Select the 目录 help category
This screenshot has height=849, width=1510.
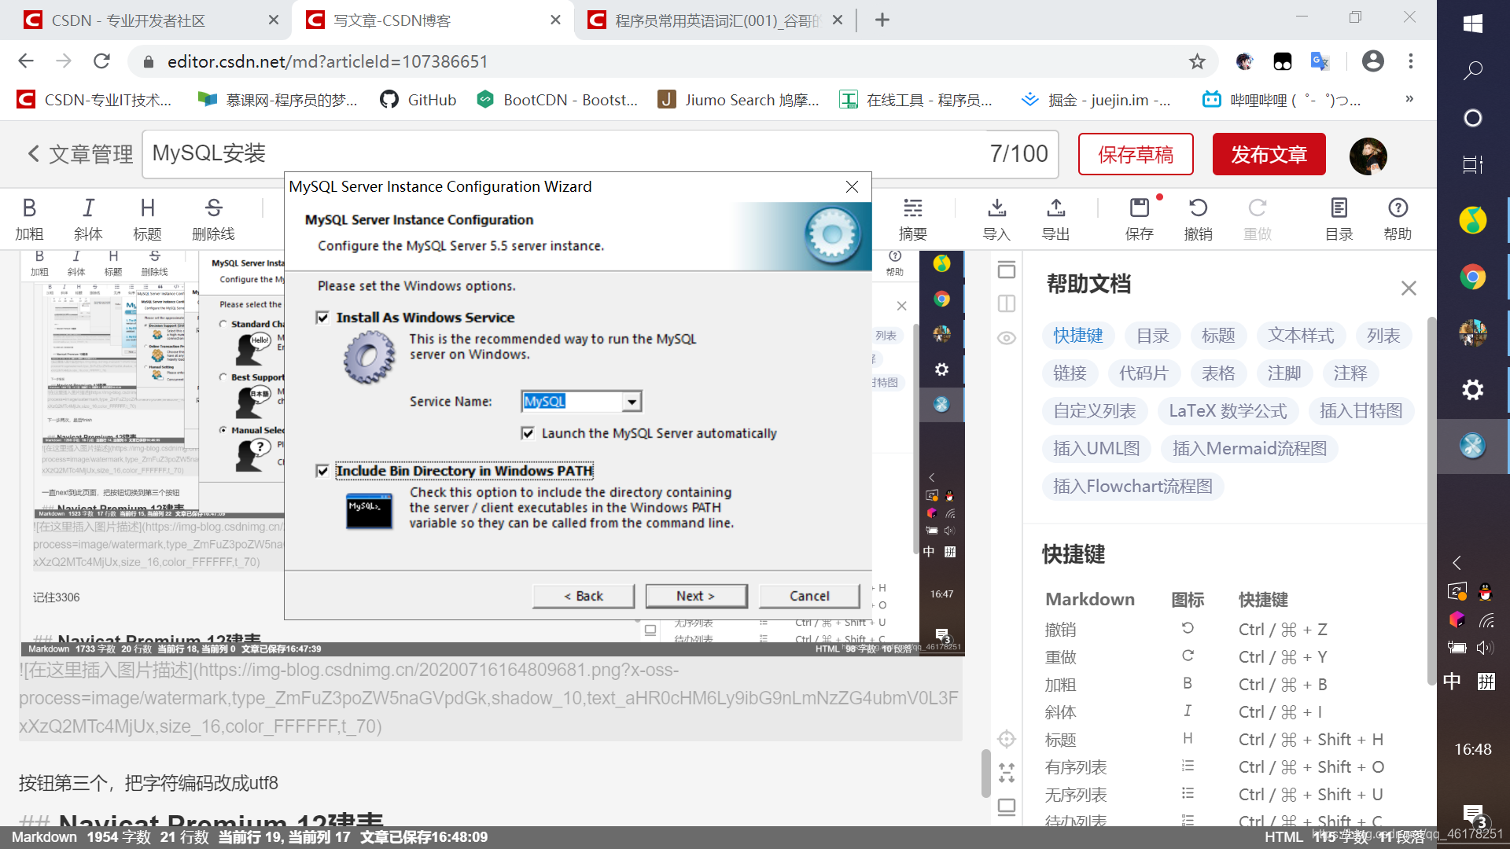click(x=1152, y=336)
